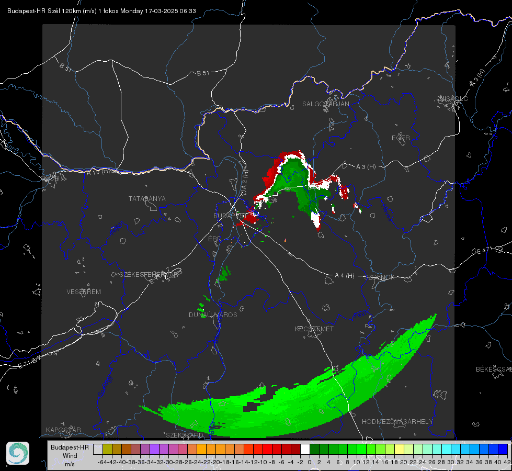Click the swirl logo icon beside the legend
Image resolution: width=512 pixels, height=471 pixels.
point(18,453)
